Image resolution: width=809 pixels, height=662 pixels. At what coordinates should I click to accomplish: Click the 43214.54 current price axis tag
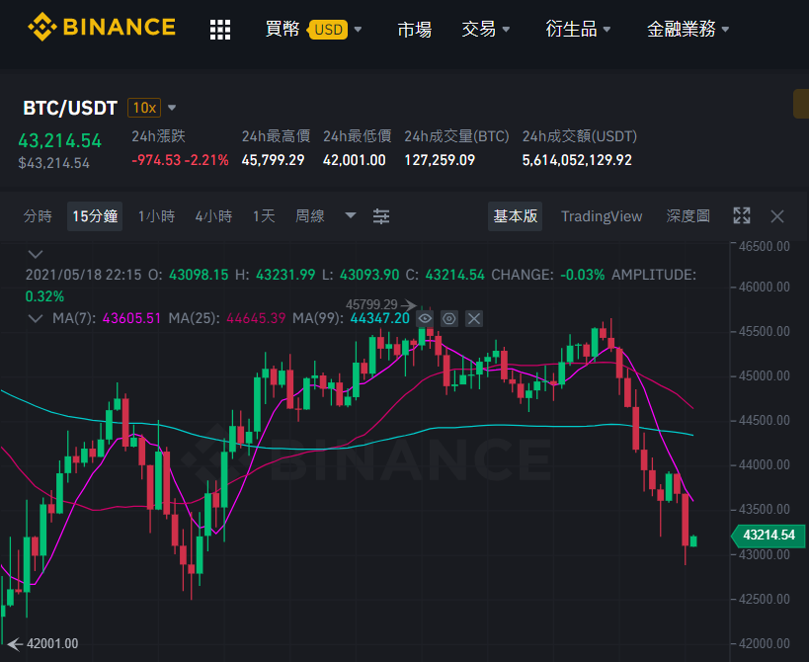click(769, 536)
